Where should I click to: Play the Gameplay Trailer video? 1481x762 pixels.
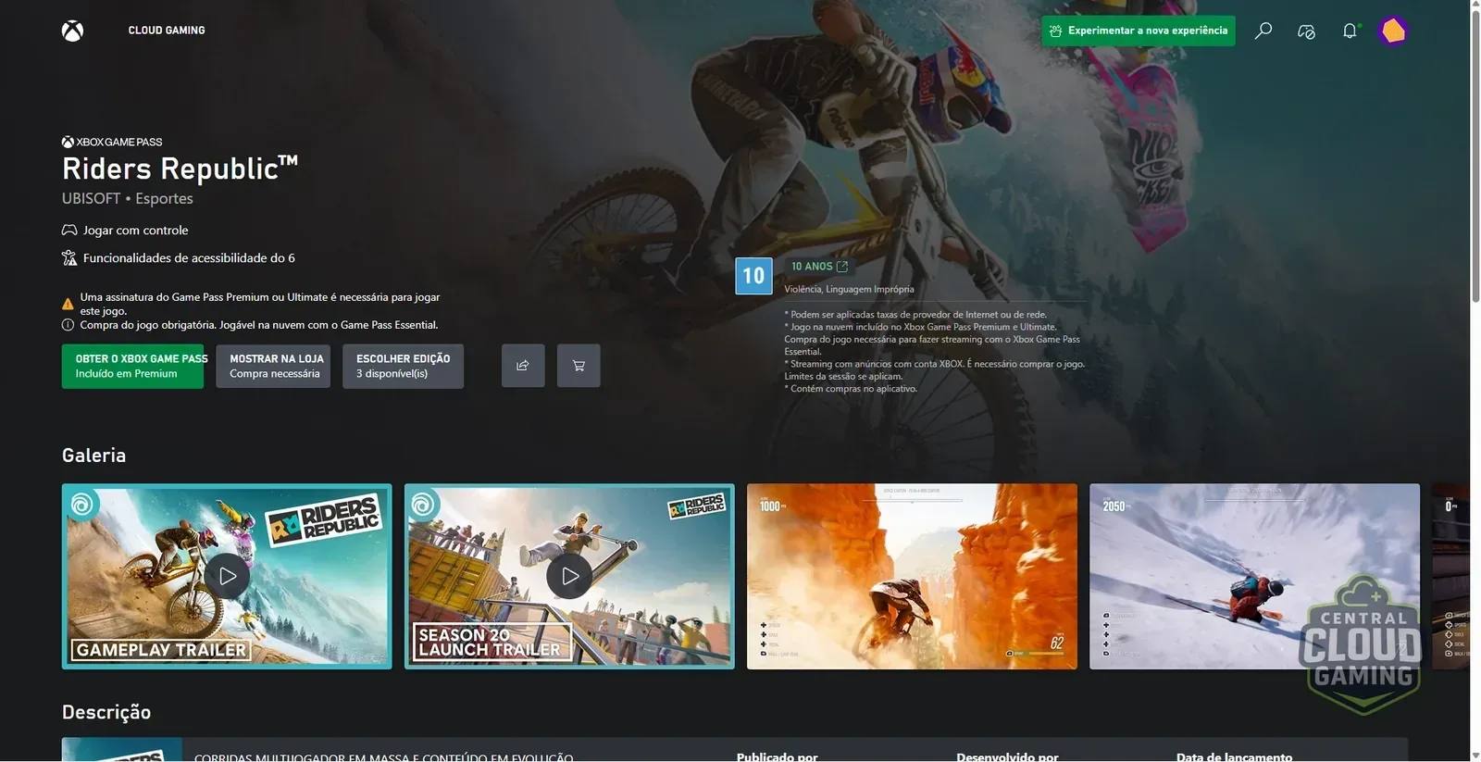tap(227, 576)
